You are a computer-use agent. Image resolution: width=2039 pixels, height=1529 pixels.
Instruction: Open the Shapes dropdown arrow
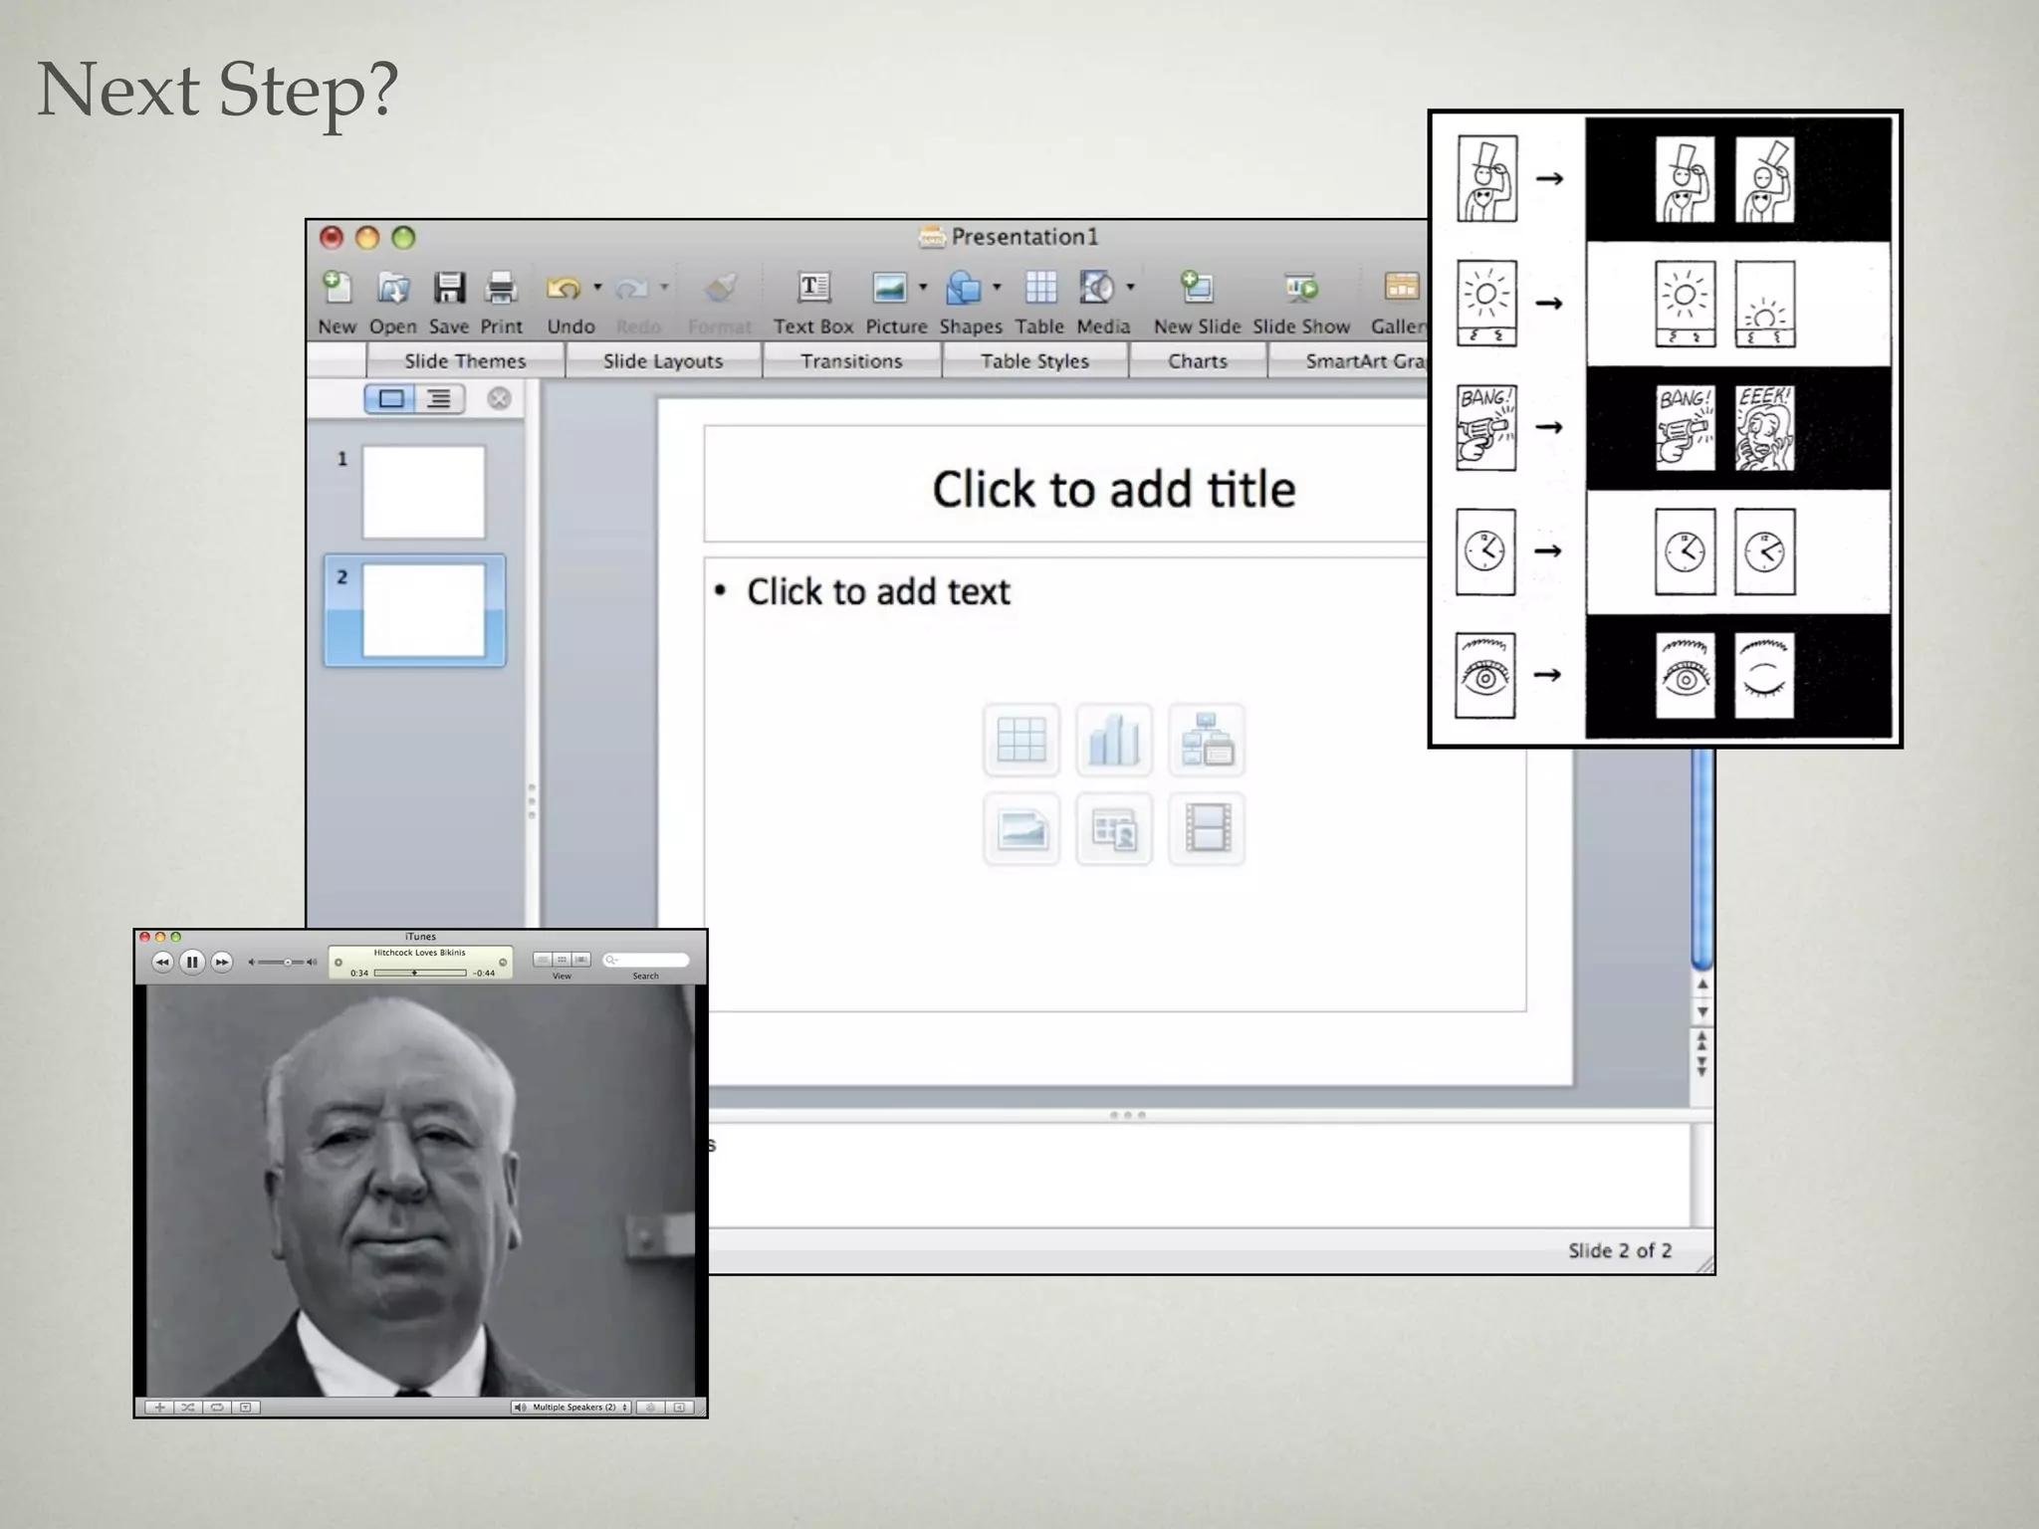(x=997, y=288)
